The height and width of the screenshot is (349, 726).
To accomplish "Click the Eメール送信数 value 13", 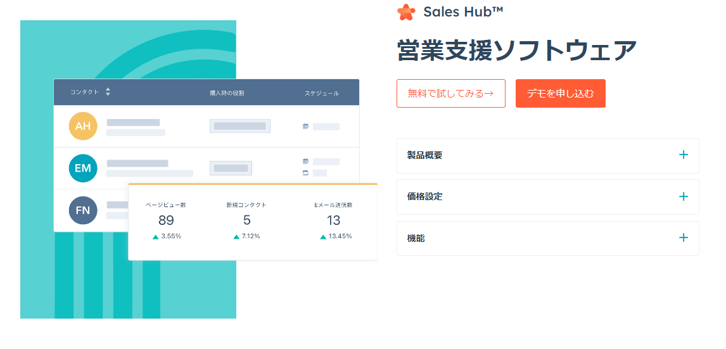I will pyautogui.click(x=333, y=220).
